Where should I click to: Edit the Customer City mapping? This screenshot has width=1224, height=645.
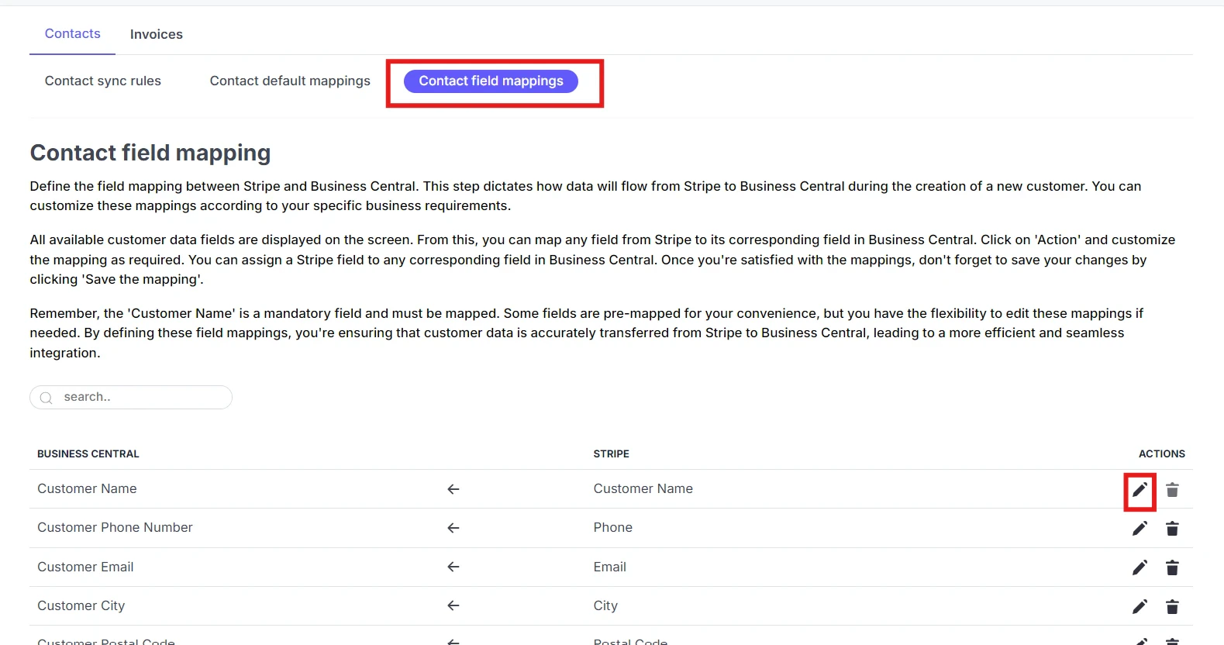[1140, 606]
